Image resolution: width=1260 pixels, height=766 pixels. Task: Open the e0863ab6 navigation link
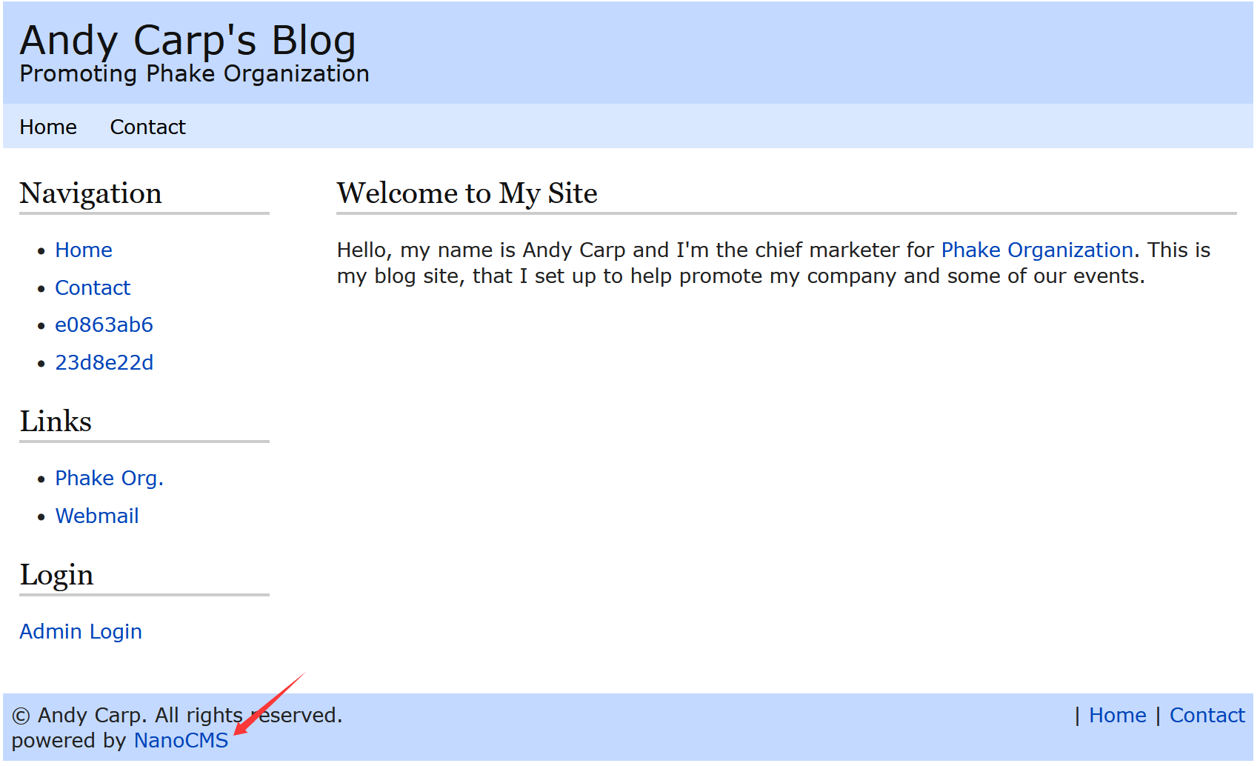pyautogui.click(x=104, y=325)
